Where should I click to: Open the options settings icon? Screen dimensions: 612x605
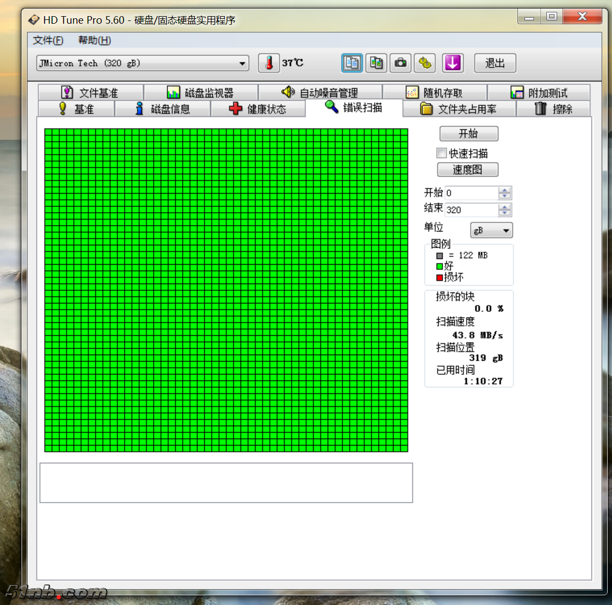pos(425,63)
